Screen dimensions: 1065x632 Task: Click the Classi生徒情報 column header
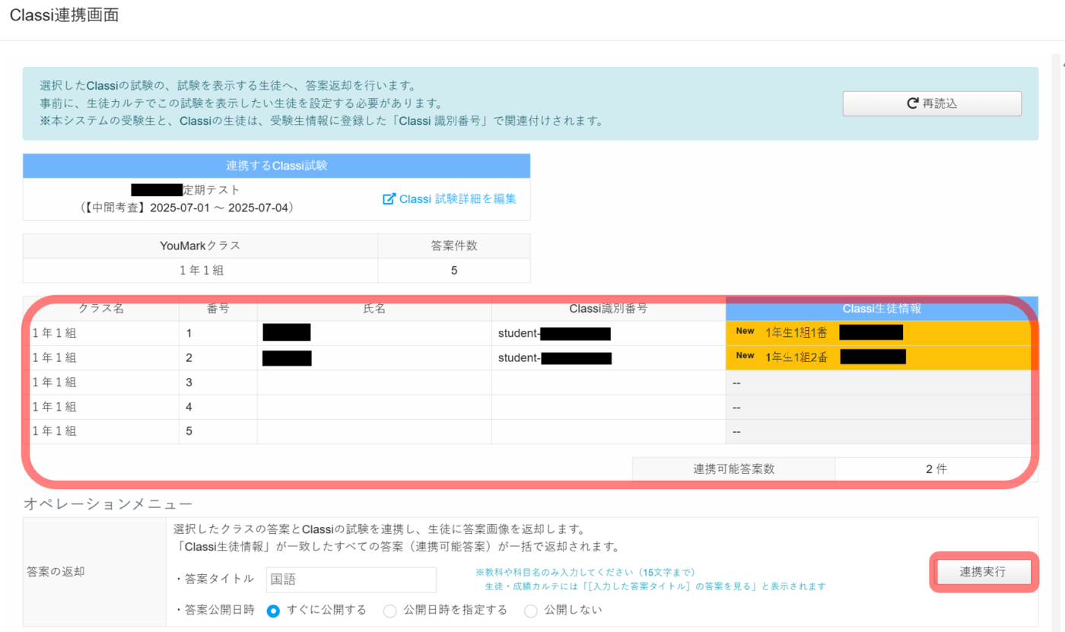pyautogui.click(x=882, y=309)
